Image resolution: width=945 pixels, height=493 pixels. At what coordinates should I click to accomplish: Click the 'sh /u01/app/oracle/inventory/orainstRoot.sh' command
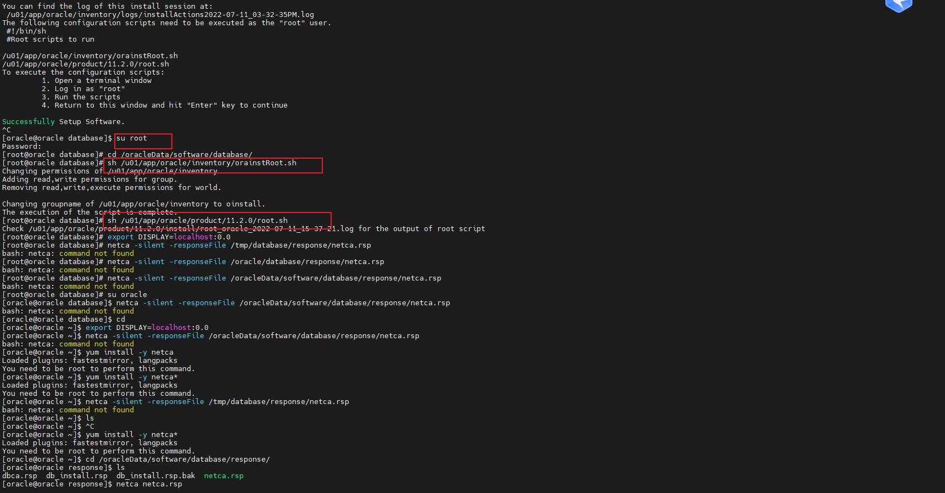coord(202,163)
